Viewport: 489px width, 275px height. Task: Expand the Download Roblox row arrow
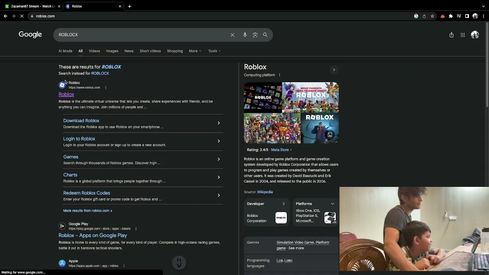coord(219,123)
